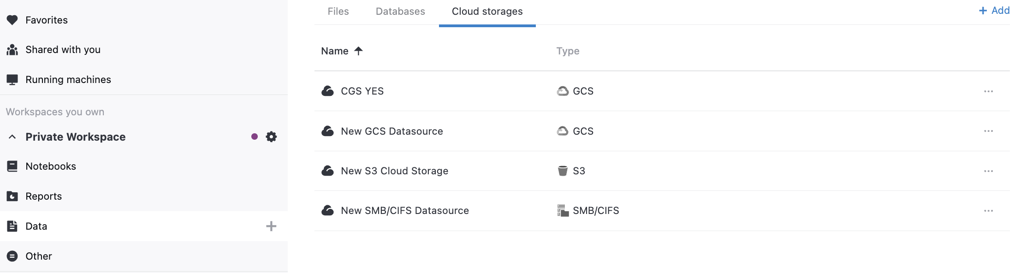Select the Other section icon
Image resolution: width=1032 pixels, height=273 pixels.
[12, 256]
